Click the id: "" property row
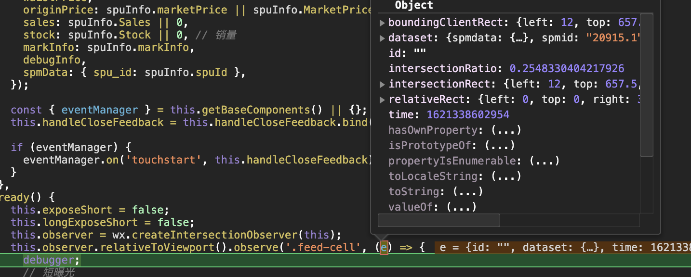The height and width of the screenshot is (277, 691). [407, 53]
